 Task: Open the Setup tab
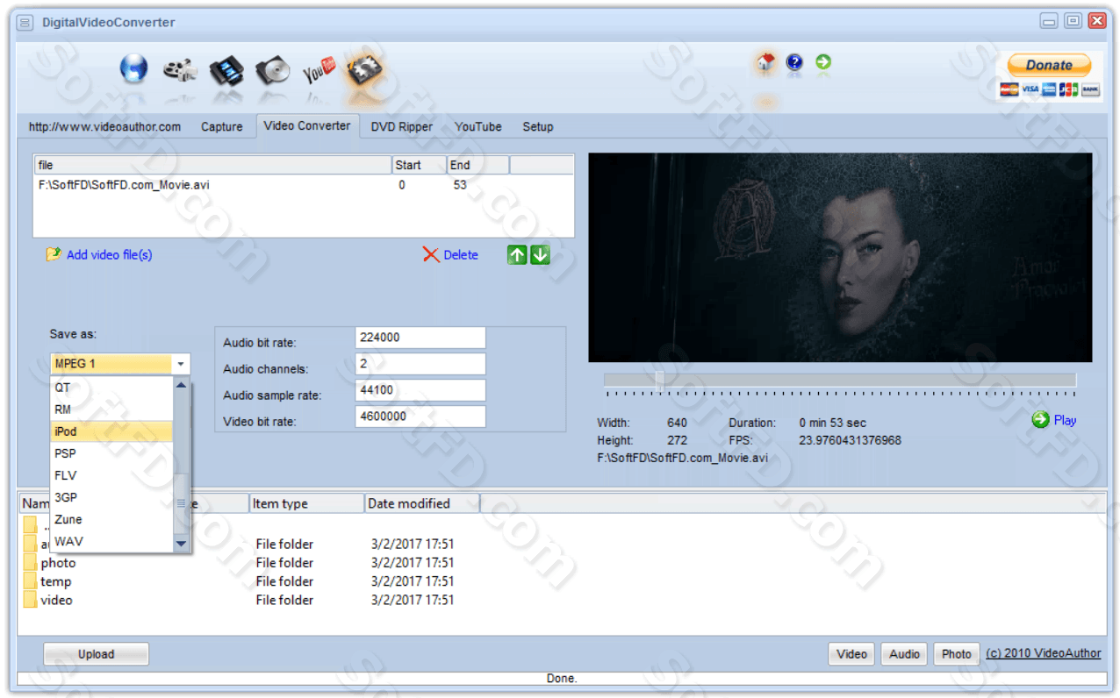click(538, 126)
